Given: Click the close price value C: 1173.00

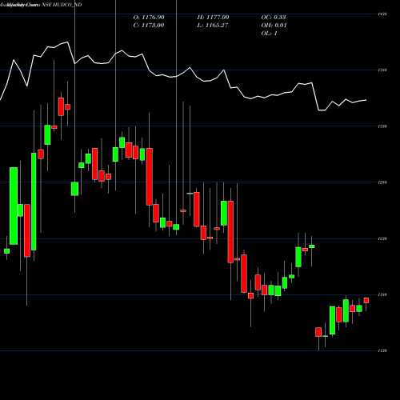Looking at the screenshot, I should pos(149,26).
